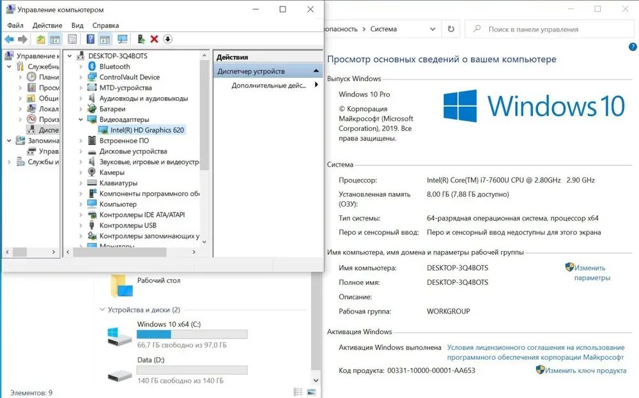Click the Back arrow in Computer Management toolbar
The image size is (639, 398).
9,40
